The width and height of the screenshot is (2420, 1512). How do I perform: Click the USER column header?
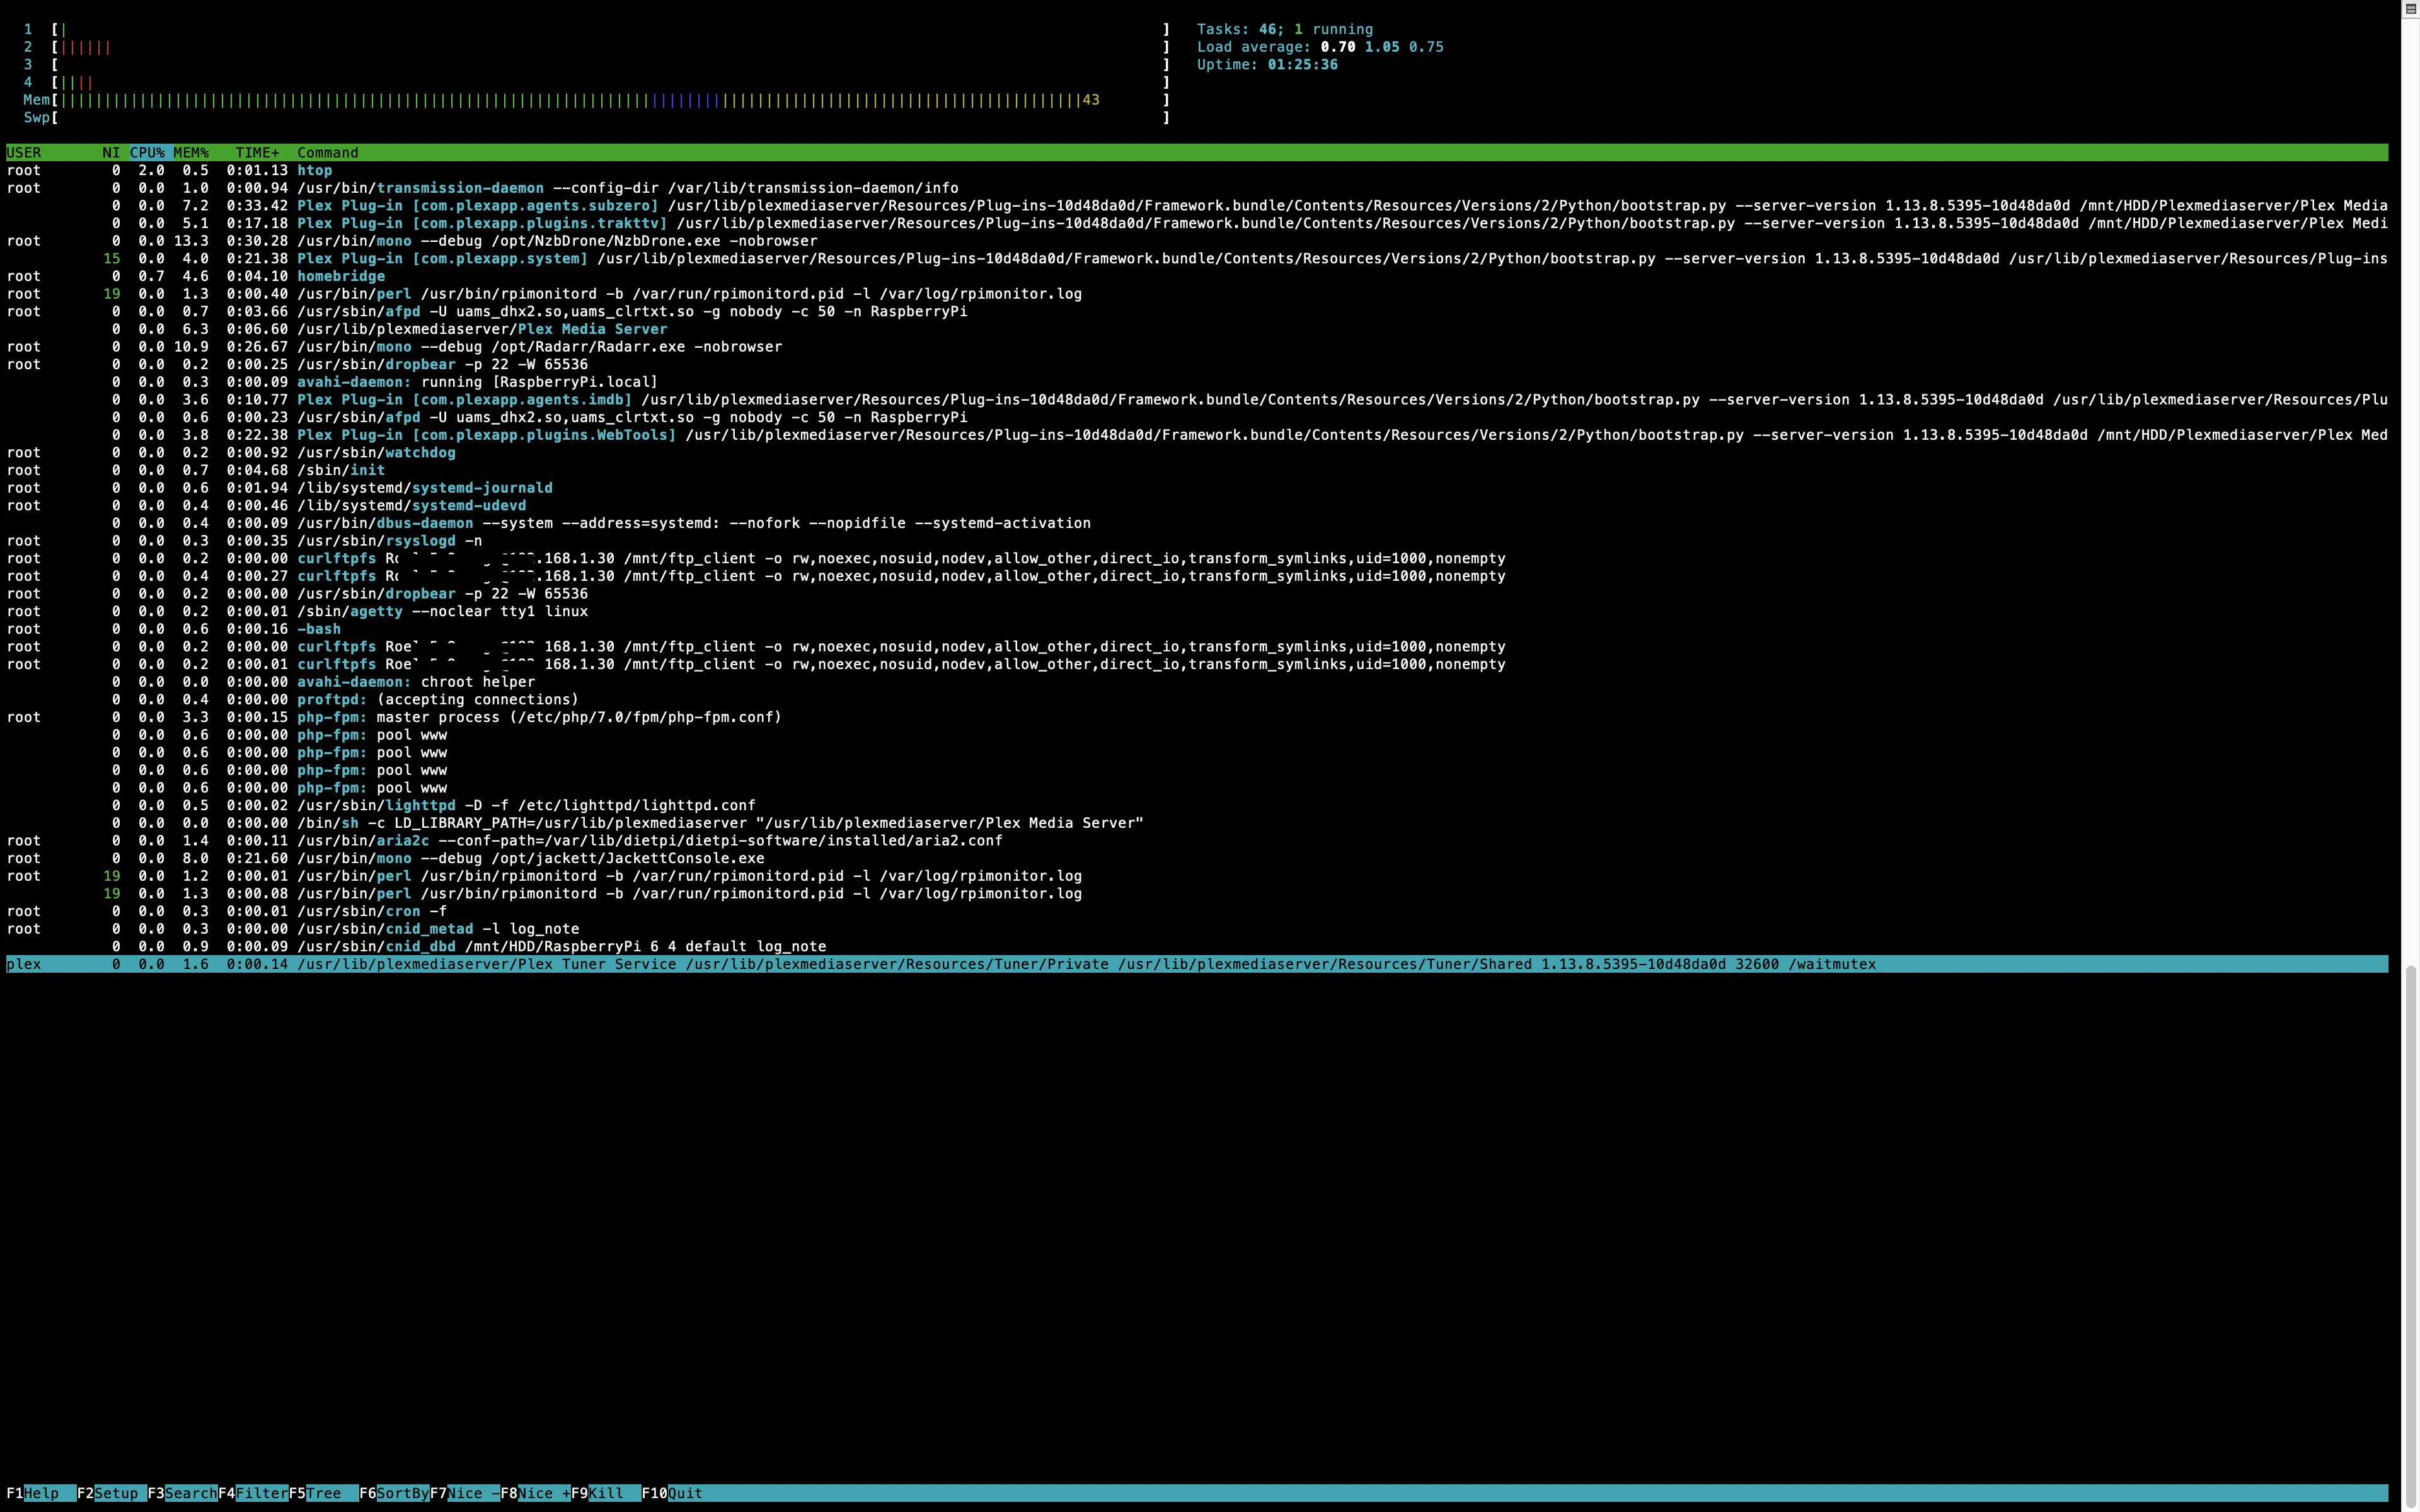[24, 153]
